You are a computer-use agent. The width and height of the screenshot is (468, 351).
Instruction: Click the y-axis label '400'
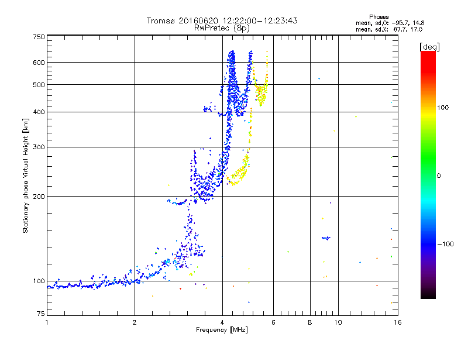coord(39,112)
